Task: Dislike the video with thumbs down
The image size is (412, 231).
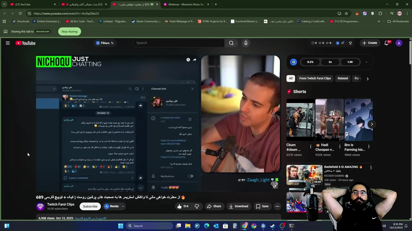Action: (197, 206)
